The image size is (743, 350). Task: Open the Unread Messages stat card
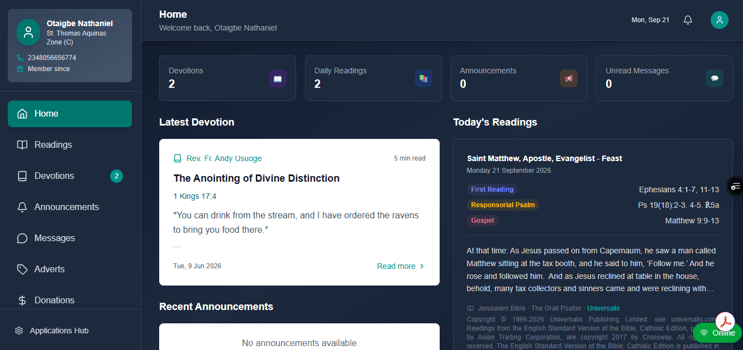(665, 78)
